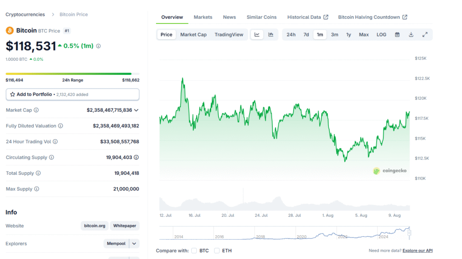Viewport: 462px width, 259px height.
Task: Show 24 Hour Trading Vol info icon
Action: (55, 141)
